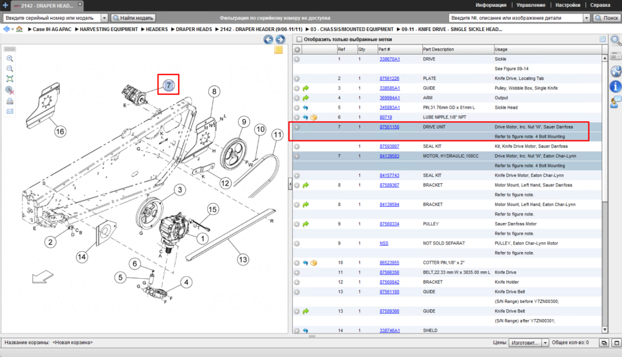Image resolution: width=622 pixels, height=357 pixels.
Task: Open serial number or model dropdown arrow
Action: coord(104,18)
